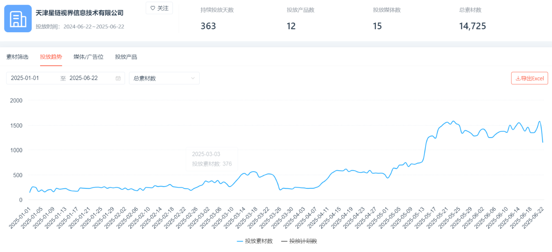Screen dimensions: 552x252
Task: Click the calendar icon in date range
Action: [118, 78]
